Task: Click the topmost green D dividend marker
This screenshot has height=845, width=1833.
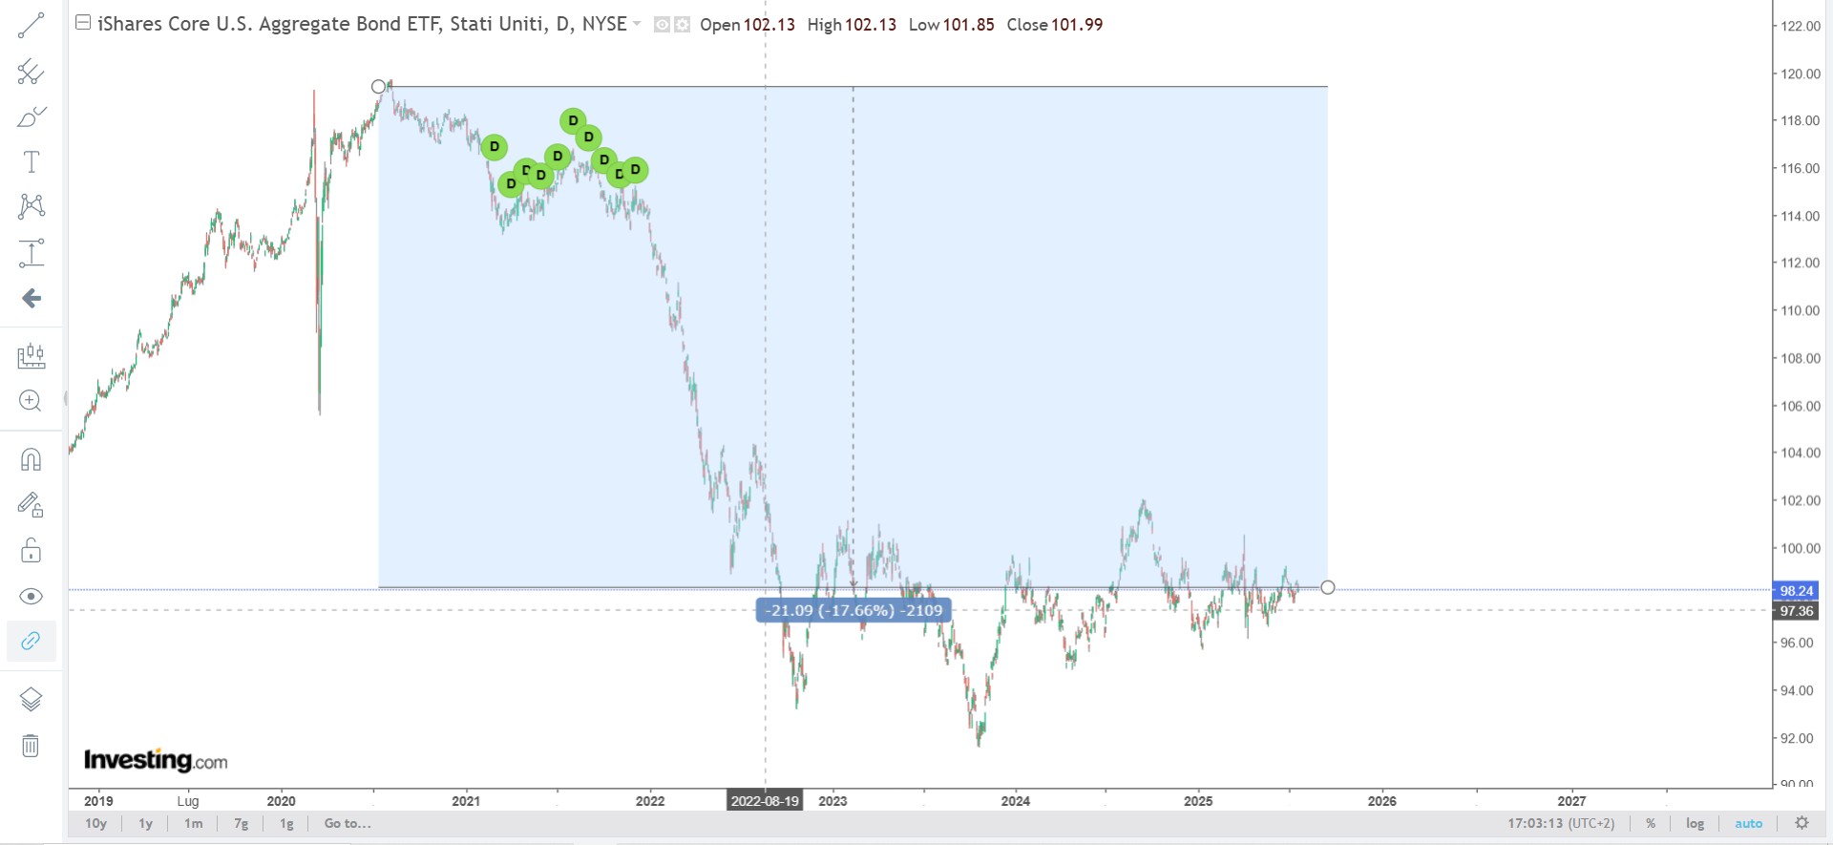Action: click(573, 121)
